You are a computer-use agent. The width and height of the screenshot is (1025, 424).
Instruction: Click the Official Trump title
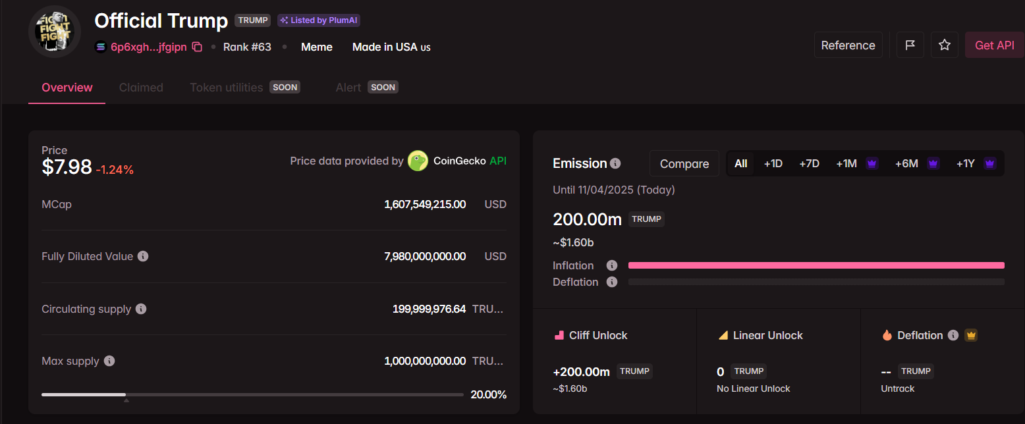(161, 20)
